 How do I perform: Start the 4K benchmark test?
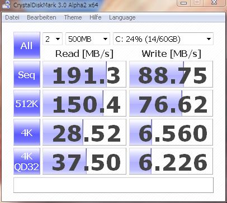tap(27, 132)
